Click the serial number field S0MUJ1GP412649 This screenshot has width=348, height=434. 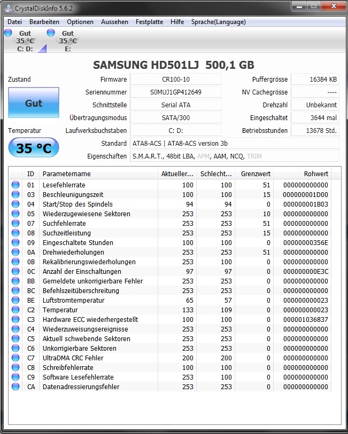tap(176, 92)
